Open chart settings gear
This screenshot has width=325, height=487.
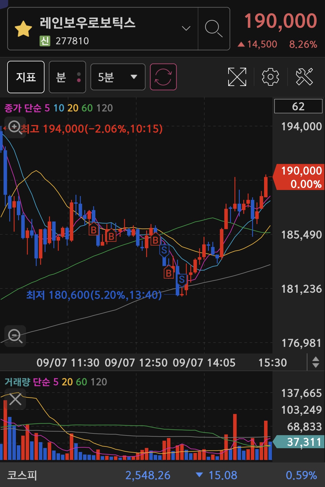coord(270,77)
